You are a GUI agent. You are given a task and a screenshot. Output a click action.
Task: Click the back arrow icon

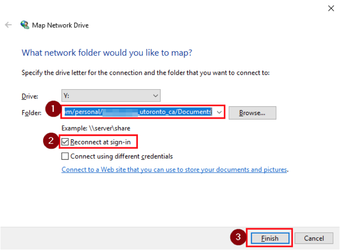click(x=8, y=25)
